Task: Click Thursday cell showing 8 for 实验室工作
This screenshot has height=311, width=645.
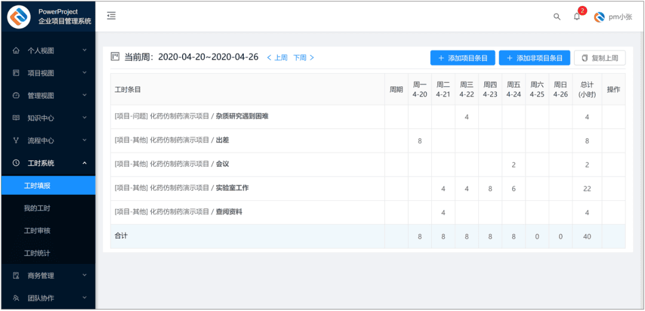Action: click(x=490, y=189)
